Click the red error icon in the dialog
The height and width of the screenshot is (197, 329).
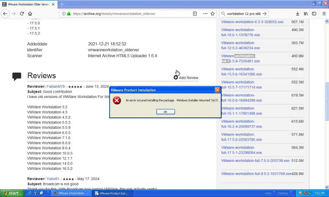(x=117, y=100)
